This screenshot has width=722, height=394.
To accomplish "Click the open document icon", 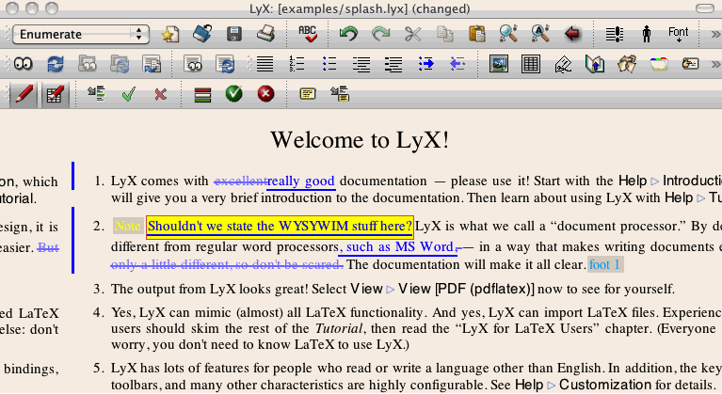I will click(201, 34).
